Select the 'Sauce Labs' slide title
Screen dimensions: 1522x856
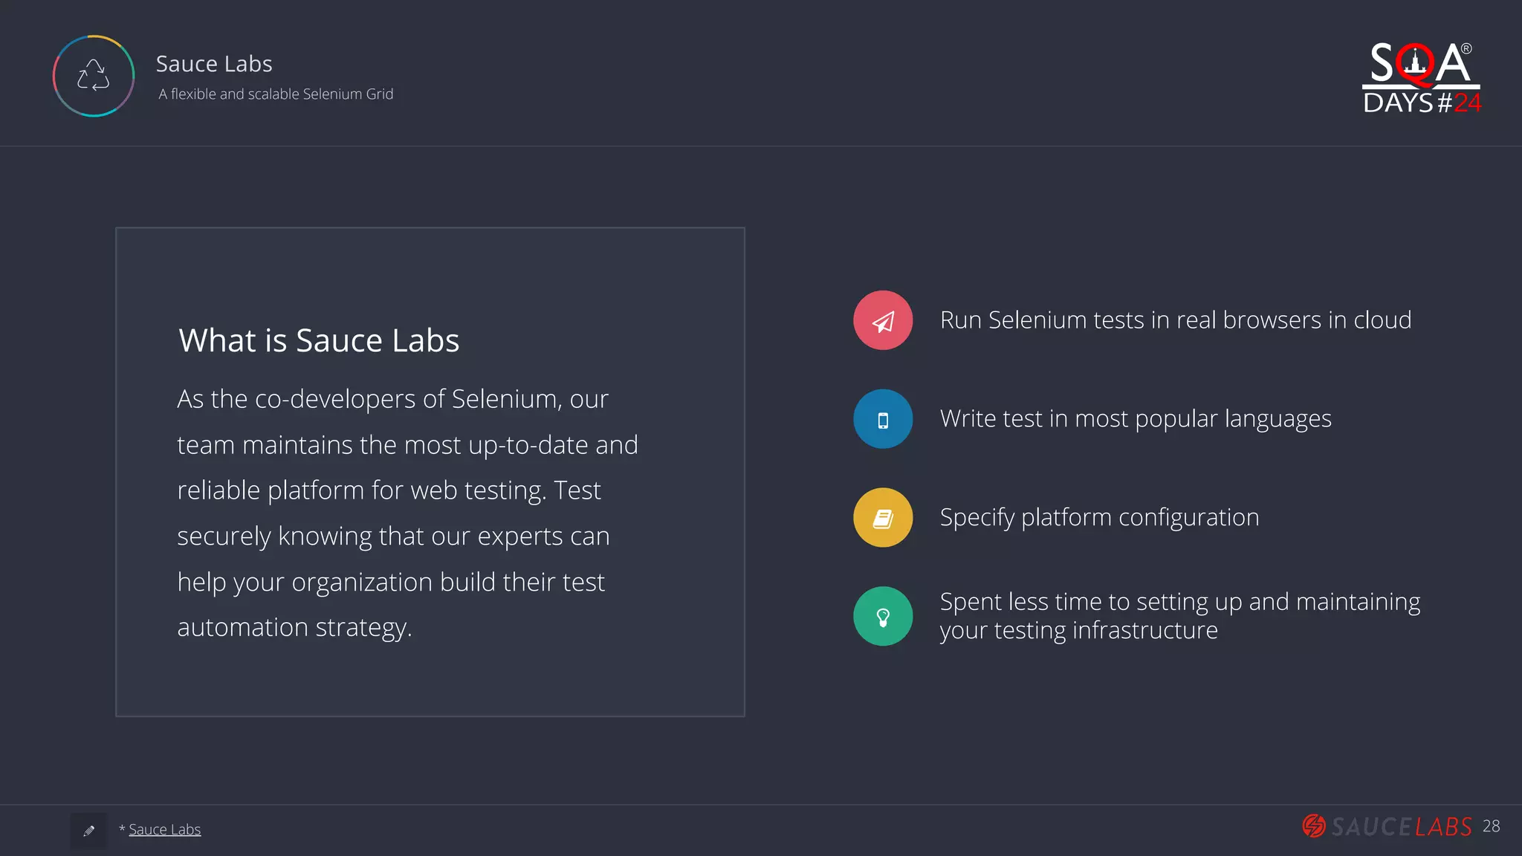(214, 64)
